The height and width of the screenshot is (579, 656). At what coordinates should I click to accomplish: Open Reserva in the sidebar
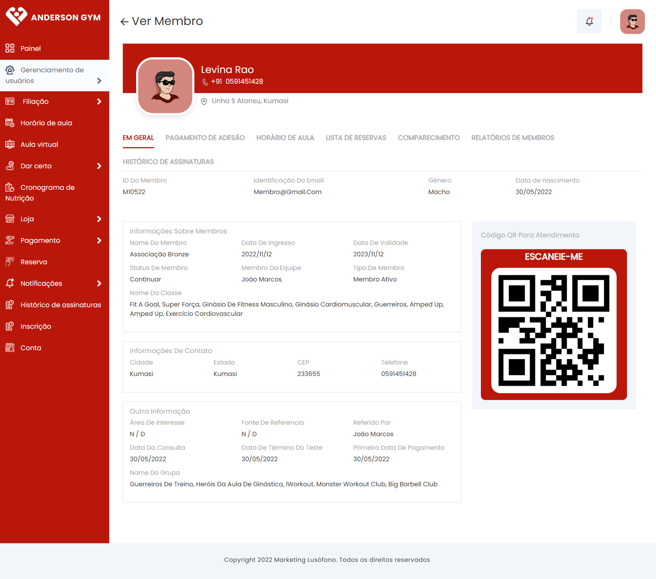pos(34,262)
